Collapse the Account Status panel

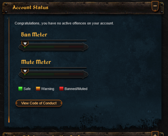155,6
